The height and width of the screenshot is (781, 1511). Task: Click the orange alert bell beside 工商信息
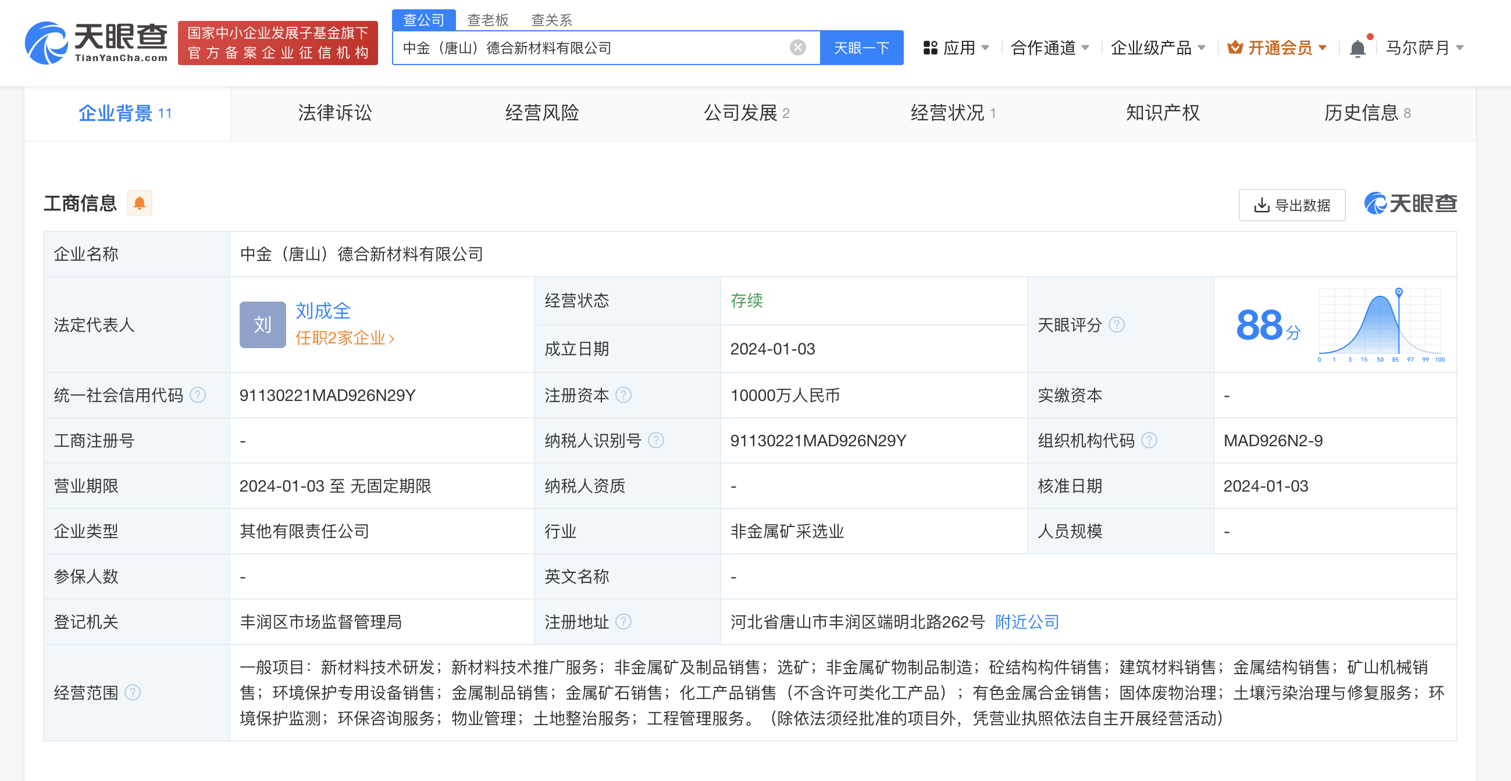[x=139, y=203]
